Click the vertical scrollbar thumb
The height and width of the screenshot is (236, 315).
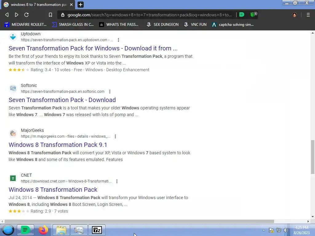313,157
